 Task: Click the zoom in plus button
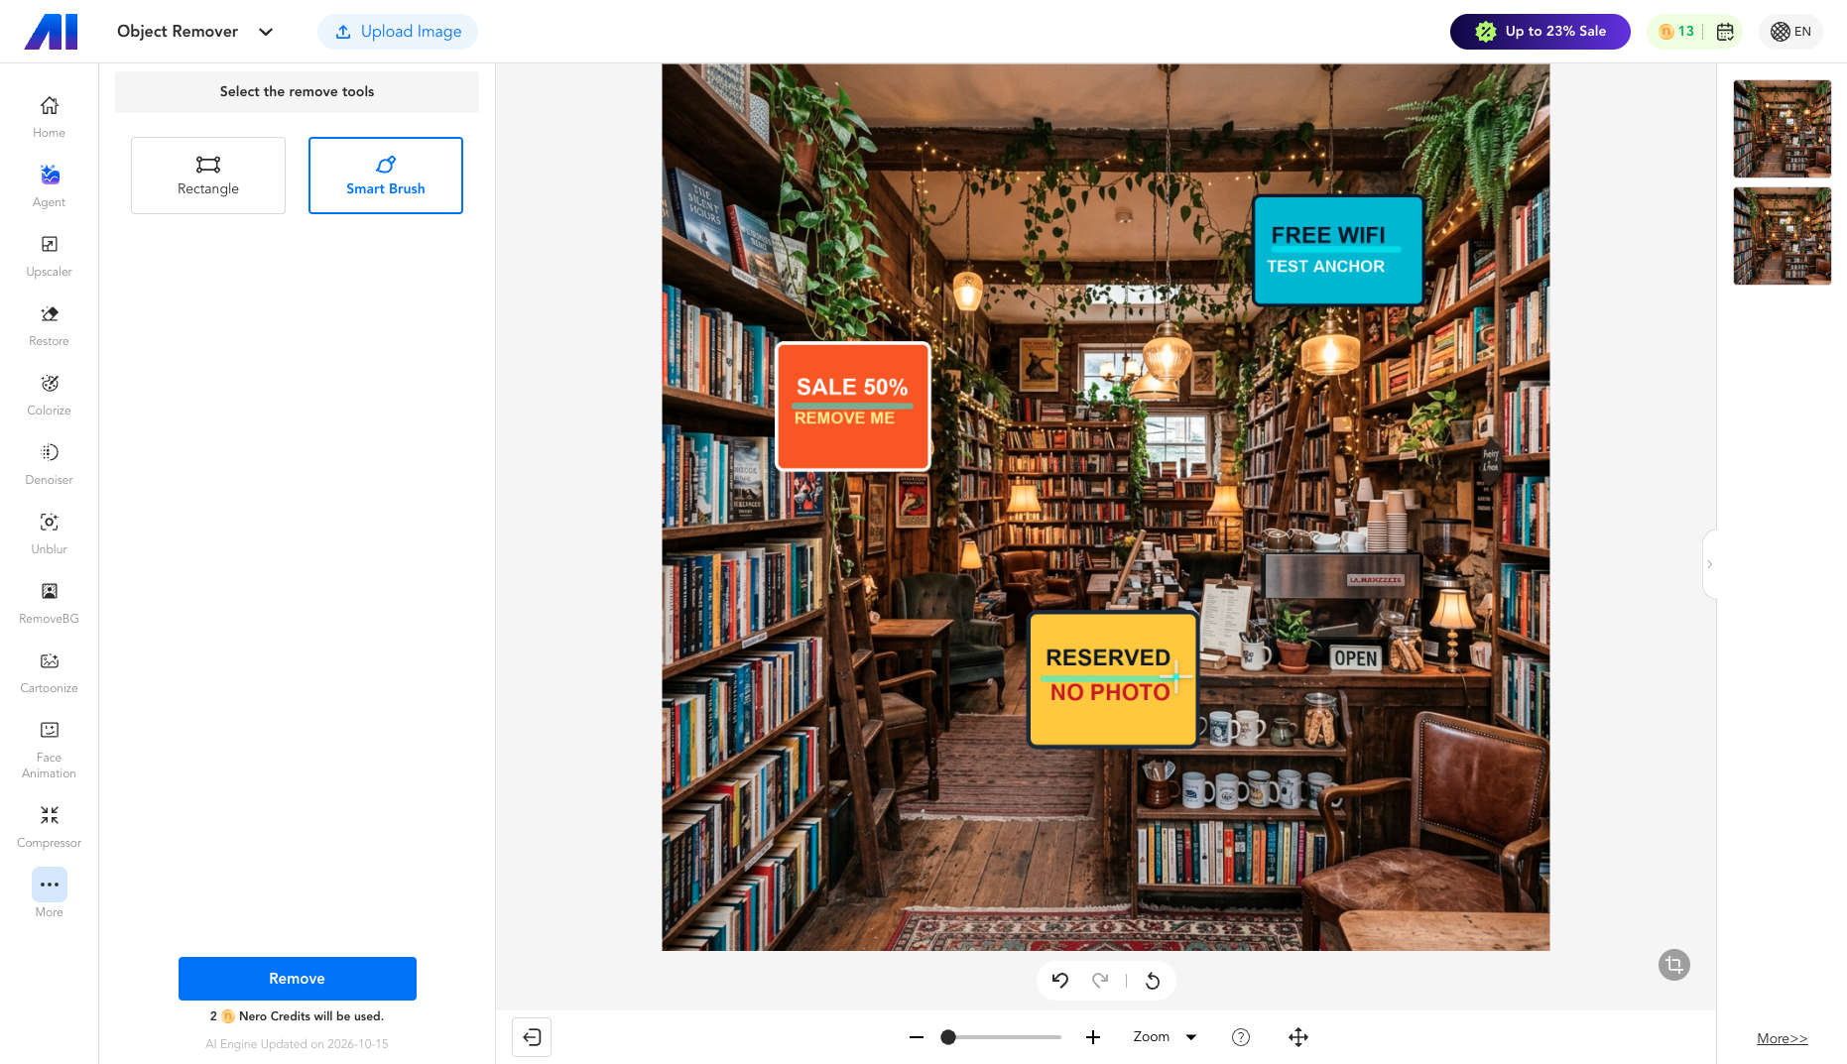(x=1093, y=1037)
